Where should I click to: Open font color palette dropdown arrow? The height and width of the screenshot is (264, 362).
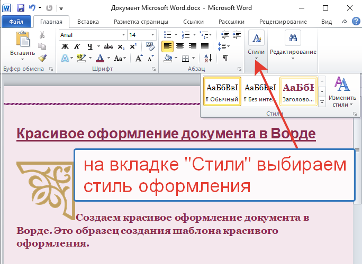pyautogui.click(x=108, y=58)
